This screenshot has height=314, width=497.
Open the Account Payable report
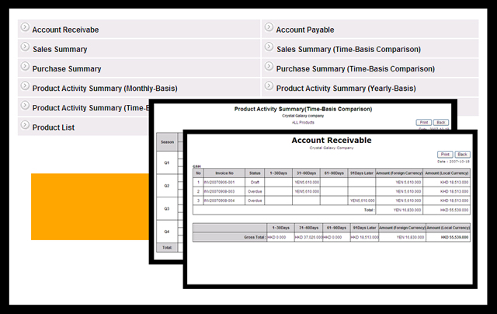point(305,30)
